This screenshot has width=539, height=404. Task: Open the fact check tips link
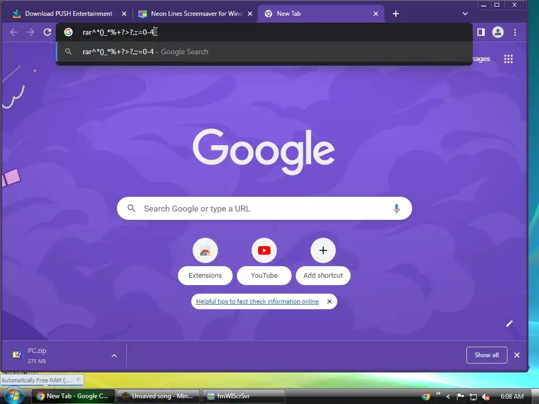pos(257,301)
